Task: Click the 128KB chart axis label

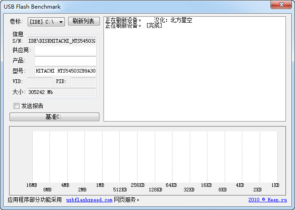Action: click(155, 190)
